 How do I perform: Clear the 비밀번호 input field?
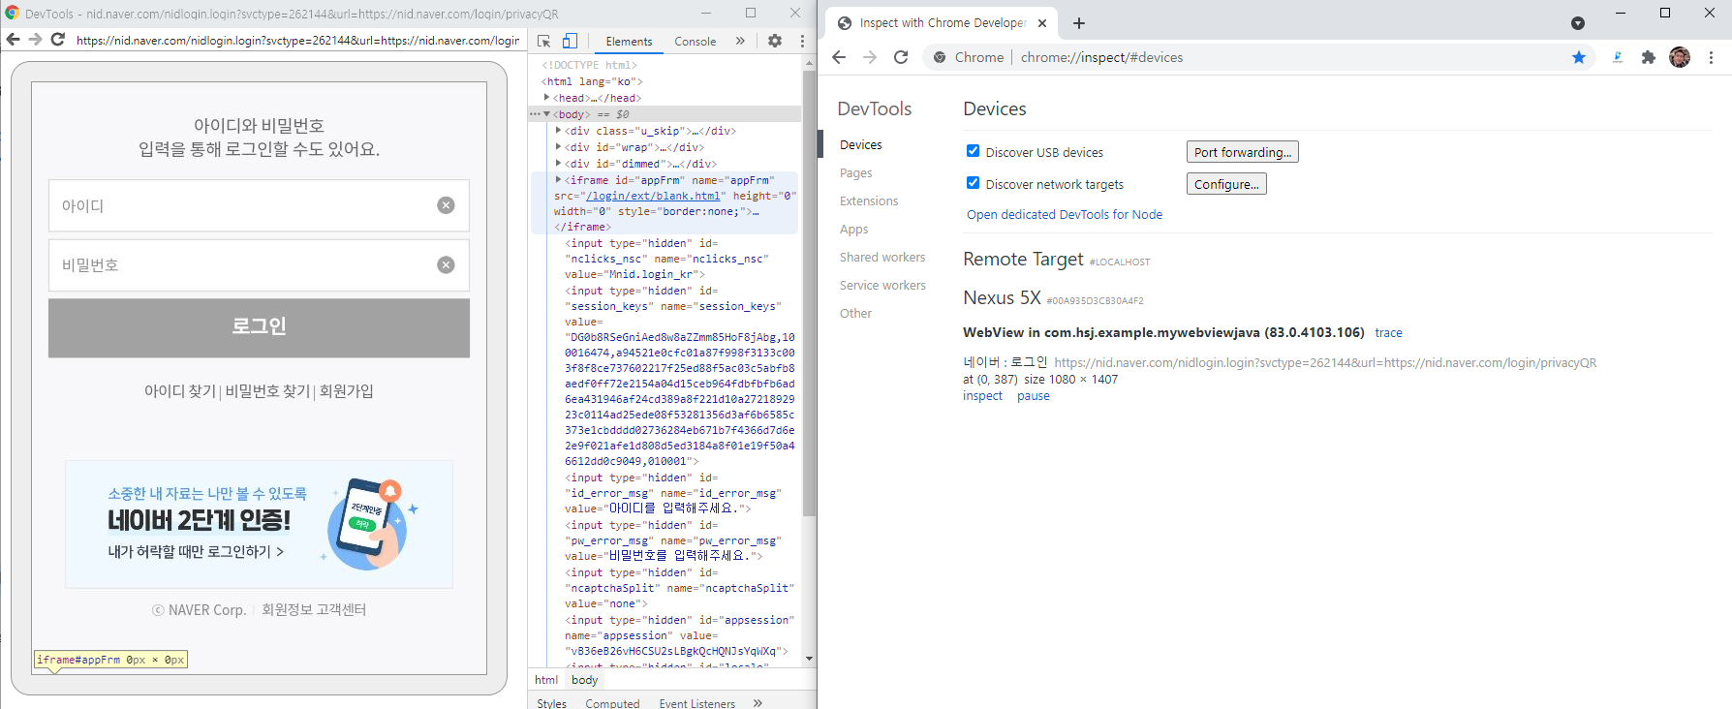(x=446, y=265)
